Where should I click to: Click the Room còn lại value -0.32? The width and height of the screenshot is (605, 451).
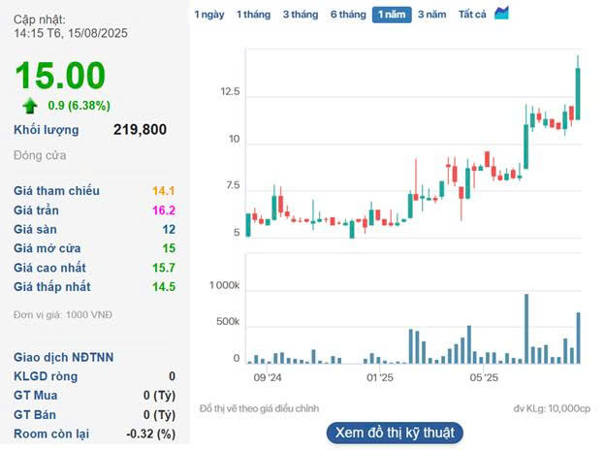pos(150,434)
